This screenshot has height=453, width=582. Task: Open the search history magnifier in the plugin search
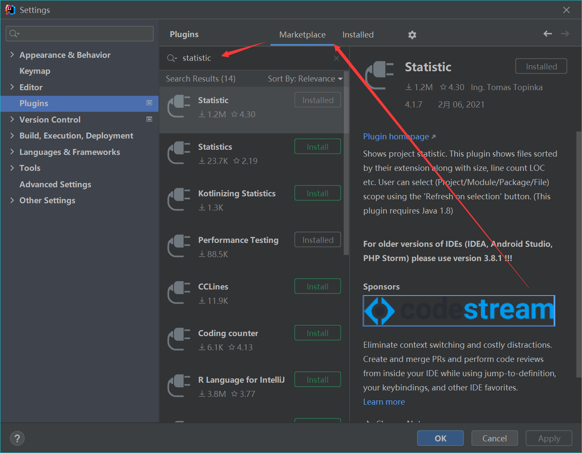172,58
